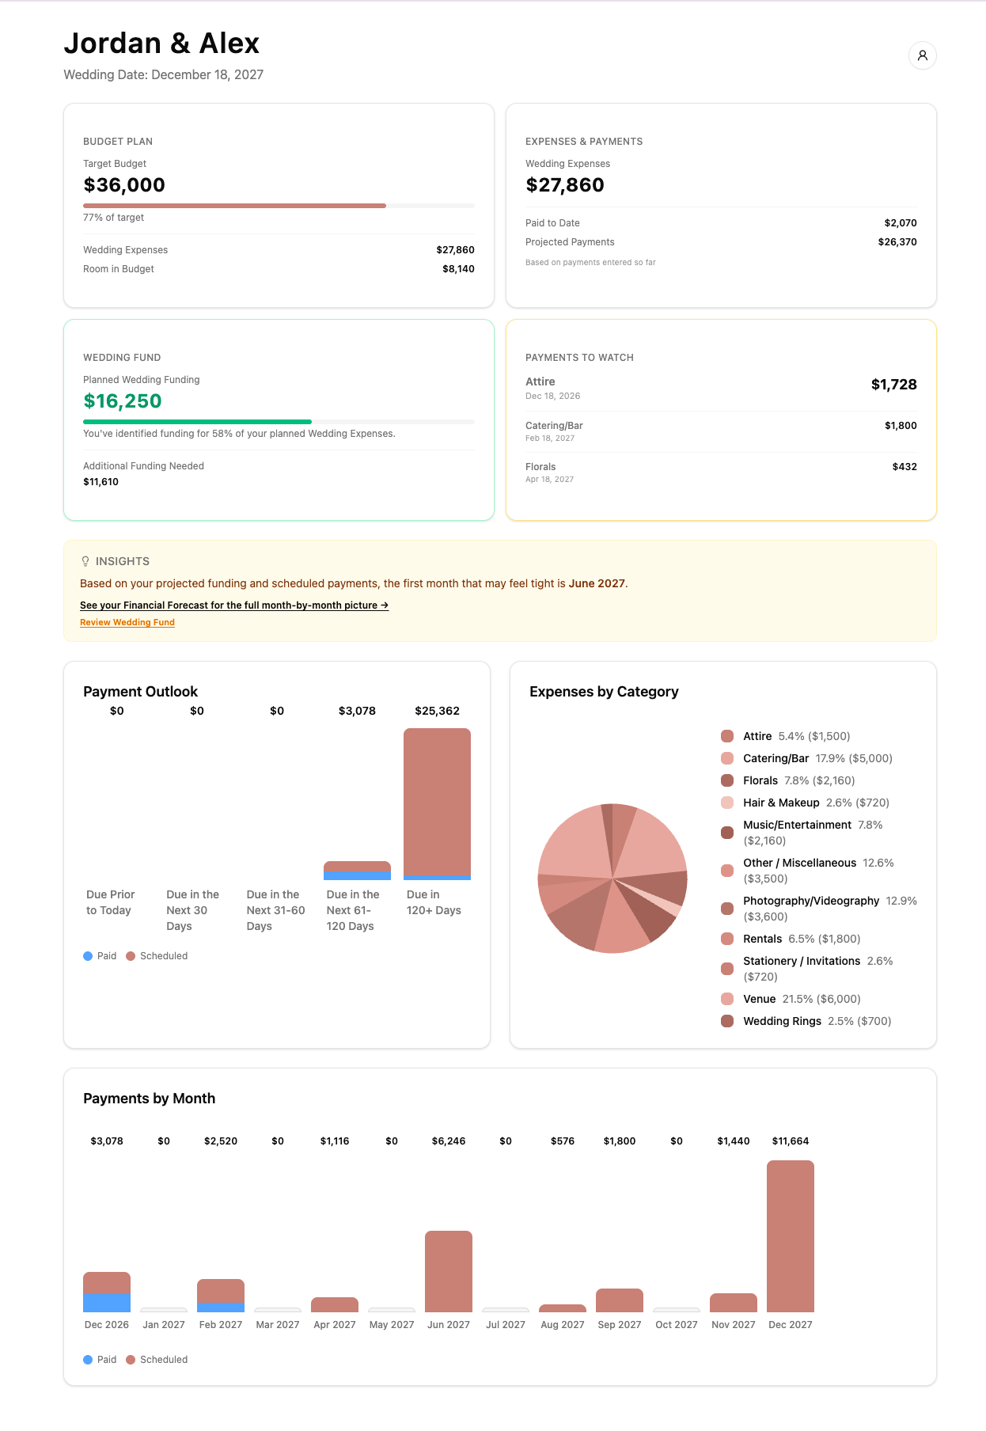Toggle Paid legend in Payment Outlook

(x=100, y=956)
